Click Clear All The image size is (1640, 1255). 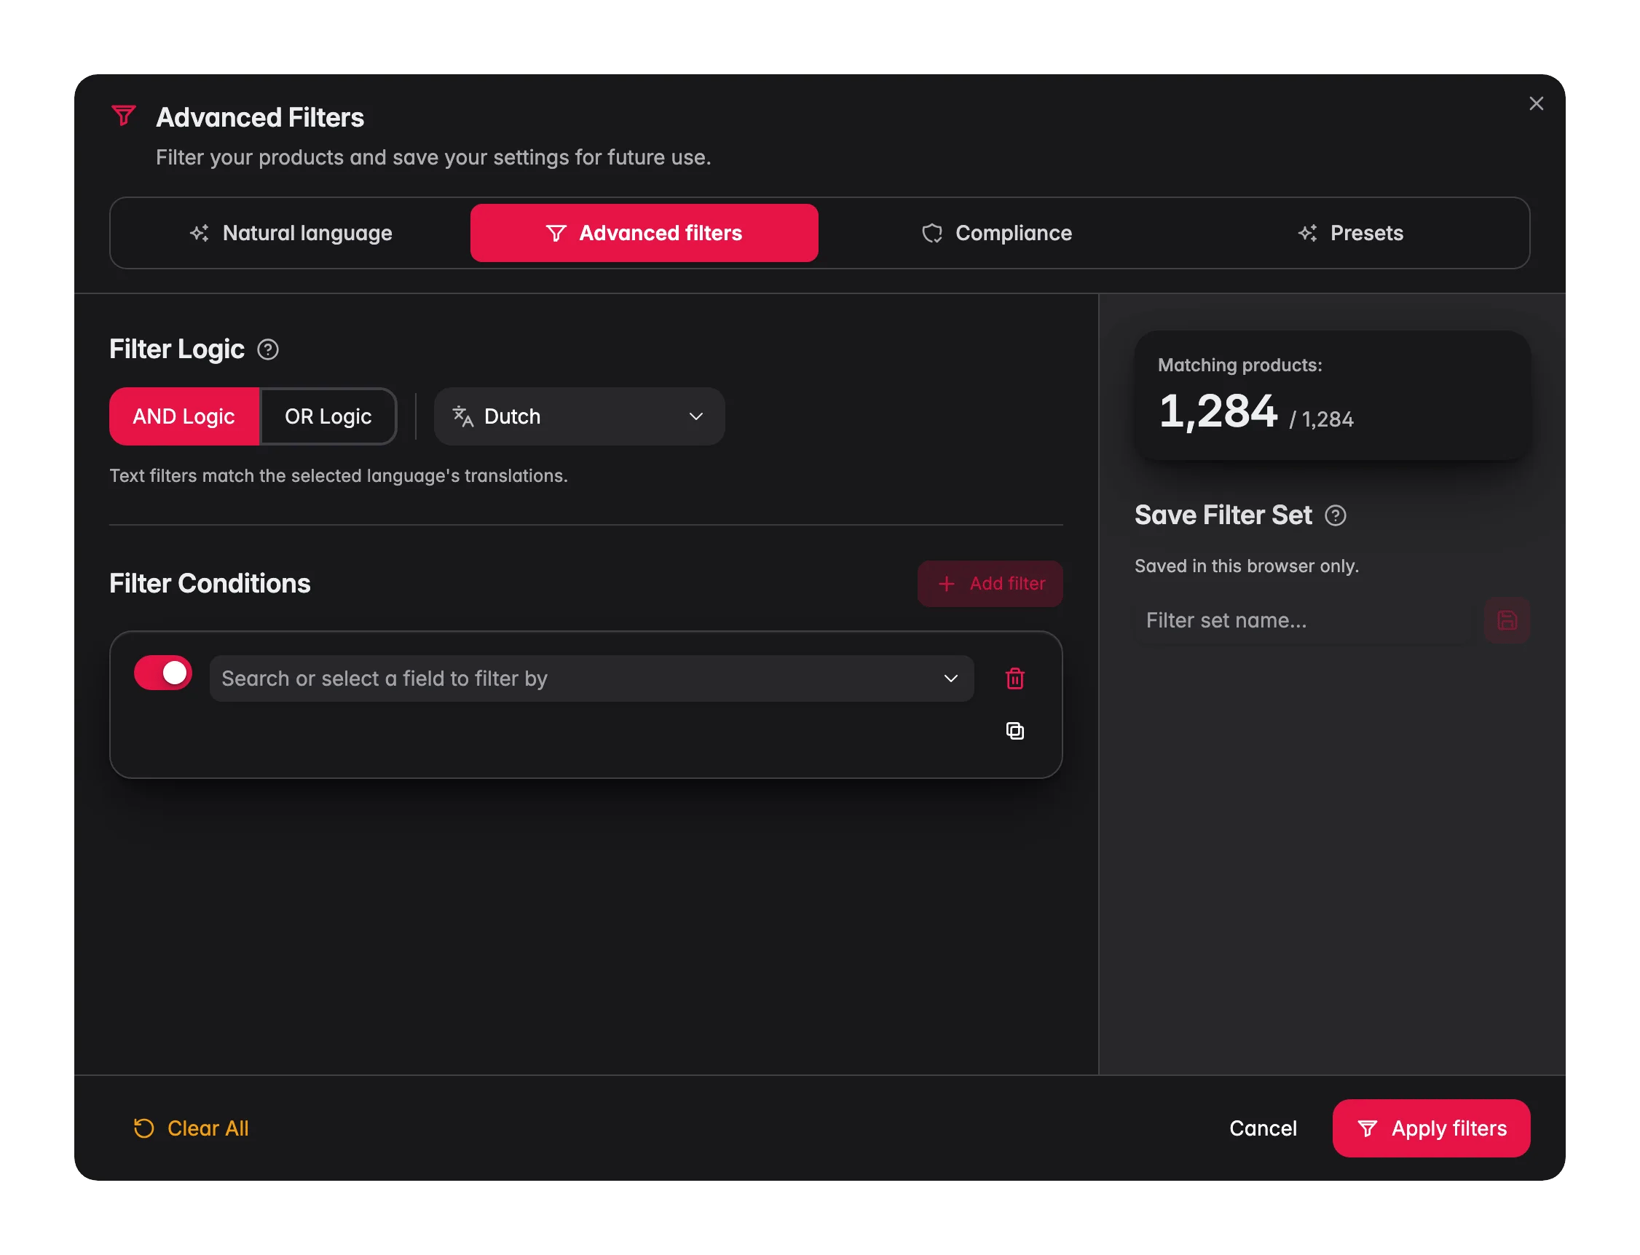192,1128
